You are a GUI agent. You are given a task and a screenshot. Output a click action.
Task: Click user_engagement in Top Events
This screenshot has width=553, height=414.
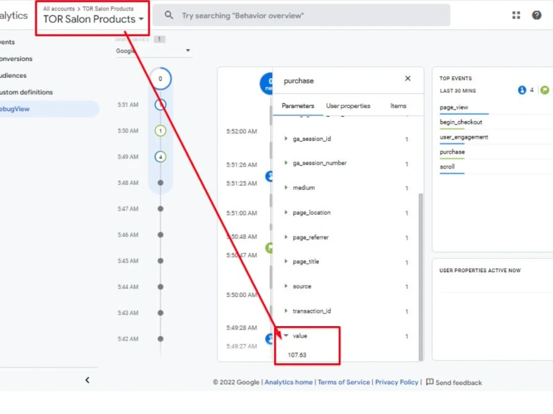pyautogui.click(x=464, y=137)
